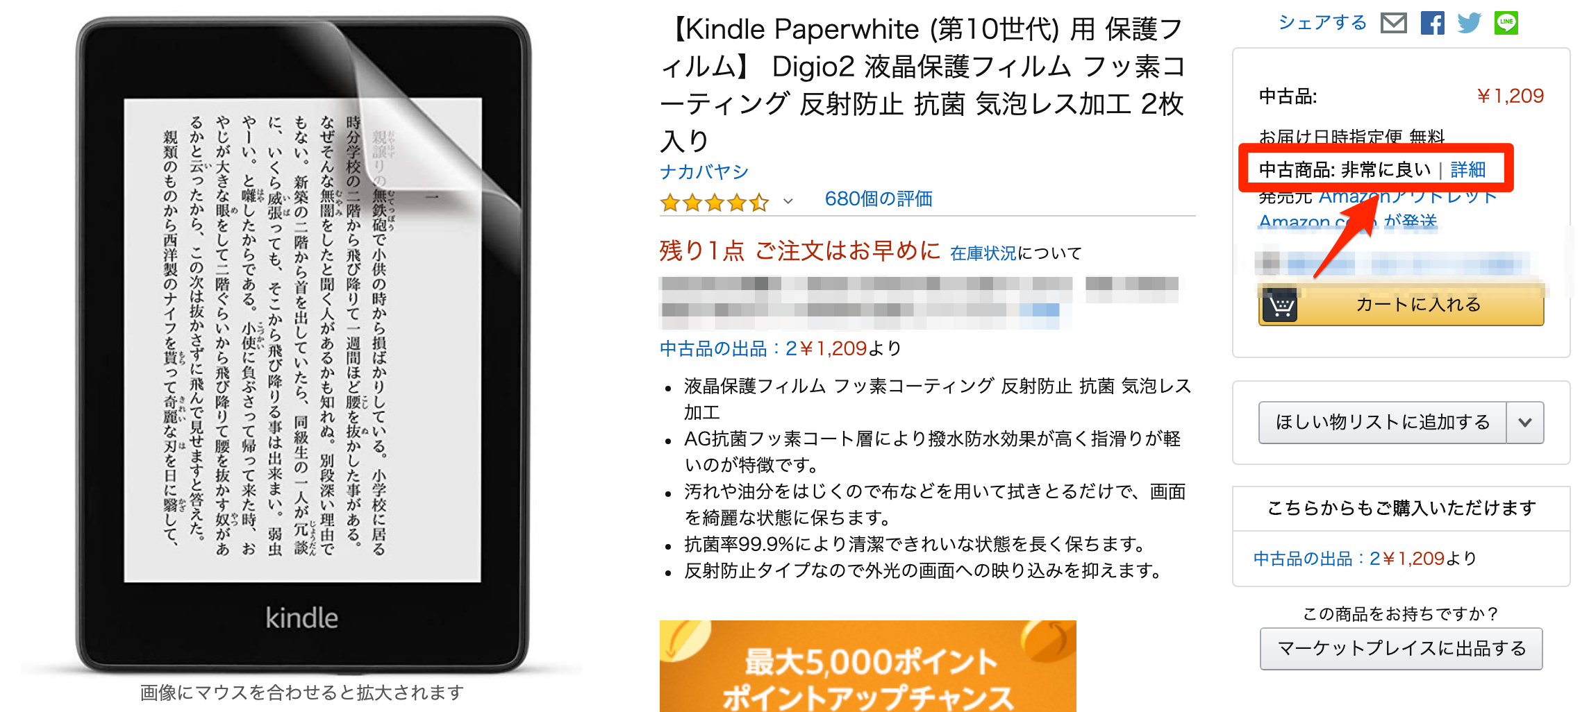The width and height of the screenshot is (1589, 712).
Task: Click ほしい物リストに追加する button
Action: coord(1383,422)
